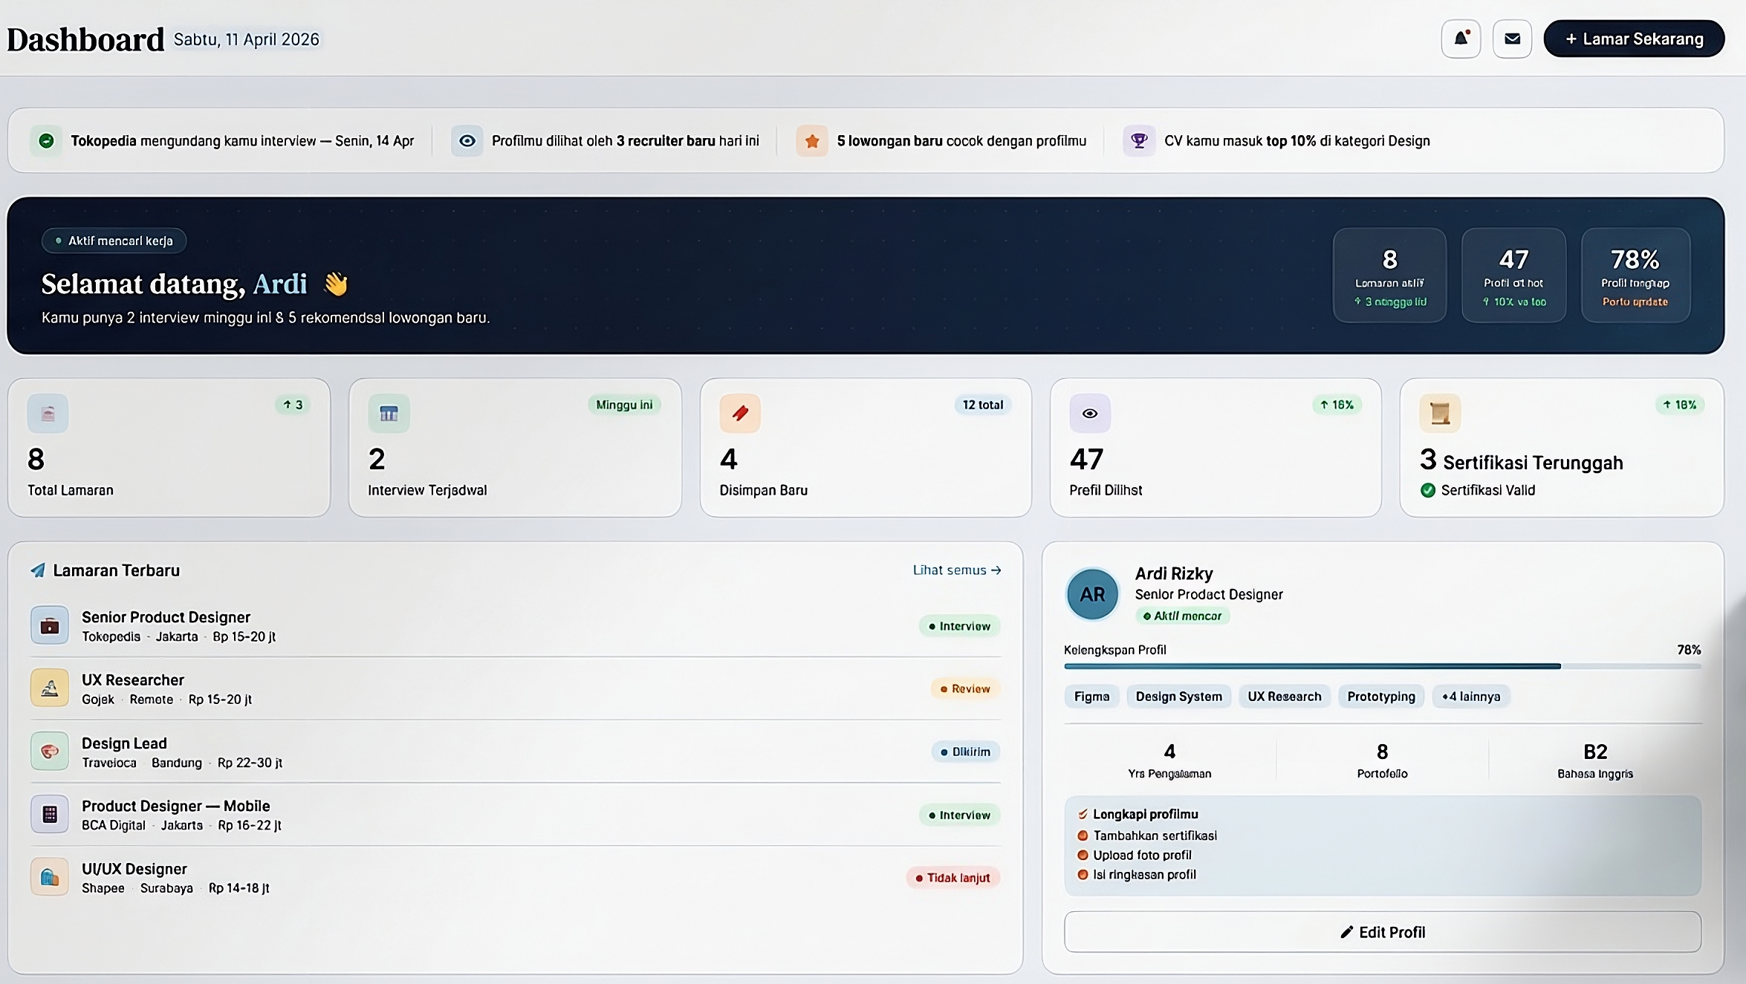Click the Isi ringkasan profil checklist item
The image size is (1746, 984).
pos(1143,874)
